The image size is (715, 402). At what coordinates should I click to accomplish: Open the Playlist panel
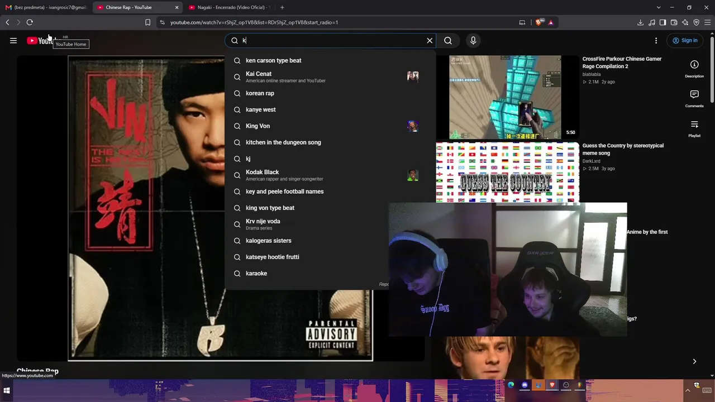[x=694, y=128]
